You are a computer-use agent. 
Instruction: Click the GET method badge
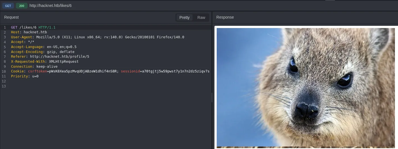click(8, 6)
